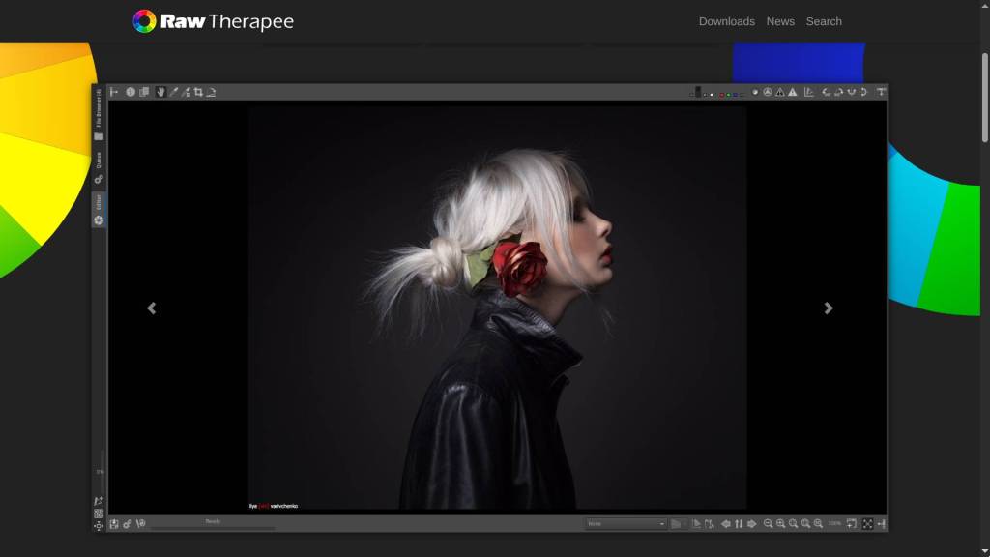Flip the image vertically
Viewport: 990px width, 557px height.
point(863,92)
